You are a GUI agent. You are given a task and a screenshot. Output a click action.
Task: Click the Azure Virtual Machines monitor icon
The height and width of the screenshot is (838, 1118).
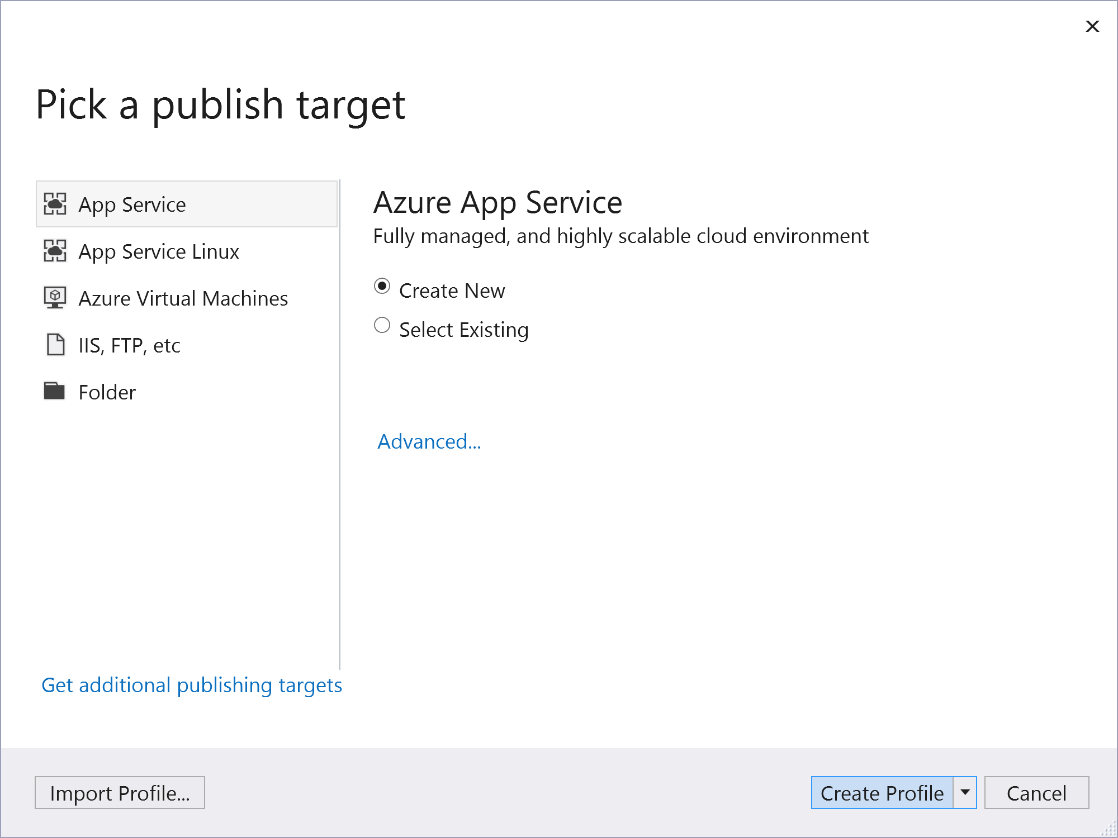click(55, 298)
